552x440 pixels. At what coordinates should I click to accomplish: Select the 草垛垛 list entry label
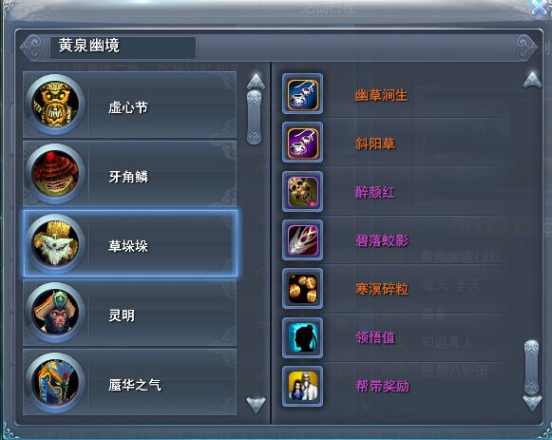pyautogui.click(x=128, y=246)
